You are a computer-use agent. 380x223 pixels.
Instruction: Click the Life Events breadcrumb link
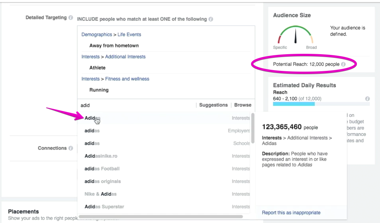pos(129,35)
